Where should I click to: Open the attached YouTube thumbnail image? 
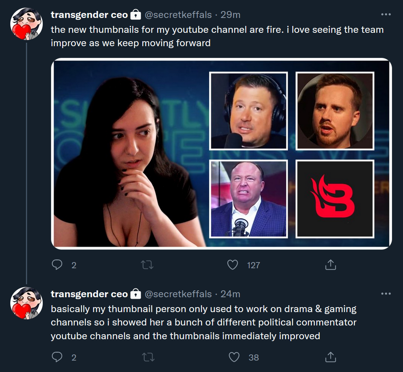(x=221, y=154)
